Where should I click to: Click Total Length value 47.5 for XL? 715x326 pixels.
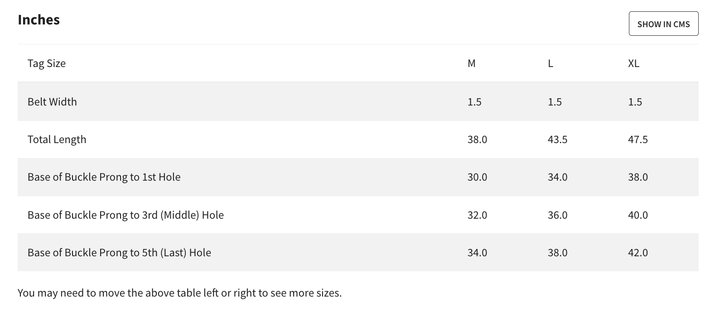638,139
